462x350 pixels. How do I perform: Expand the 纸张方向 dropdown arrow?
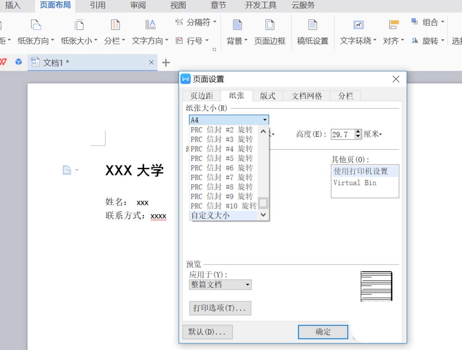pyautogui.click(x=53, y=39)
